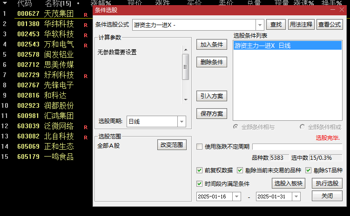The height and width of the screenshot is (216, 350).
Task: Click the R marker beside 北自科技
Action: click(86, 137)
